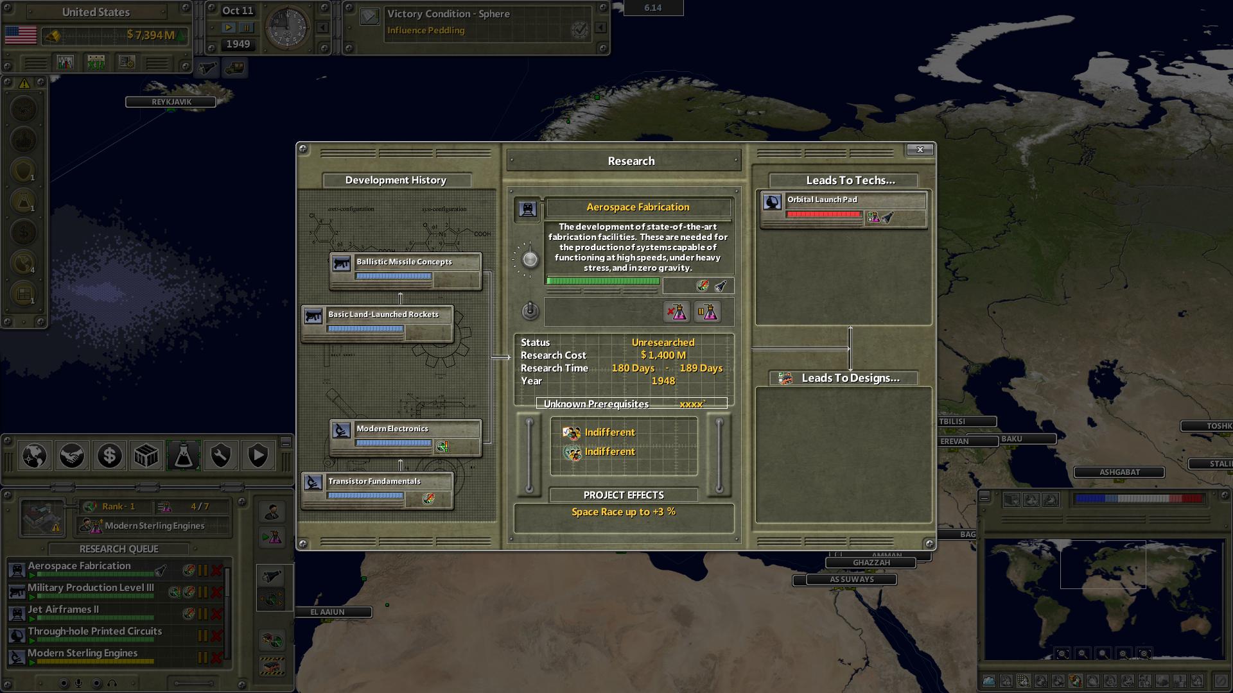Screen dimensions: 1233x693
Task: Click the money/economy dollar icon
Action: pos(109,457)
